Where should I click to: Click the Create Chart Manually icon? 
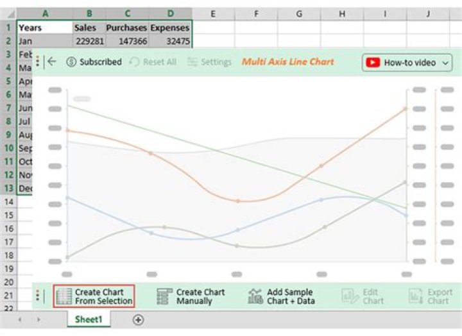tap(164, 296)
